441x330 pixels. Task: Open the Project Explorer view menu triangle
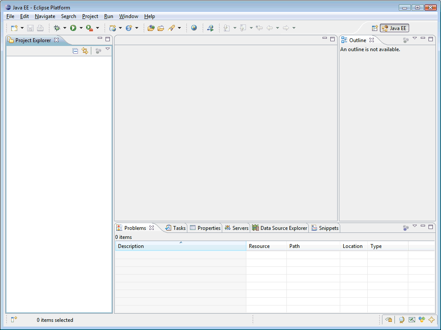(108, 49)
